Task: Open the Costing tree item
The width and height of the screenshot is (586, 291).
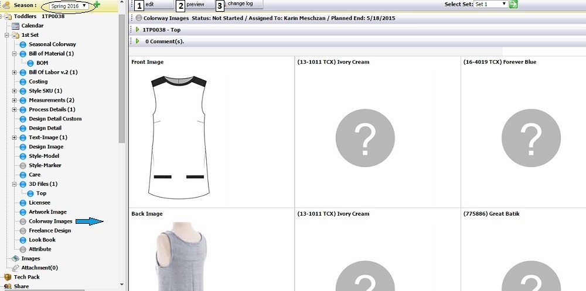Action: tap(38, 82)
